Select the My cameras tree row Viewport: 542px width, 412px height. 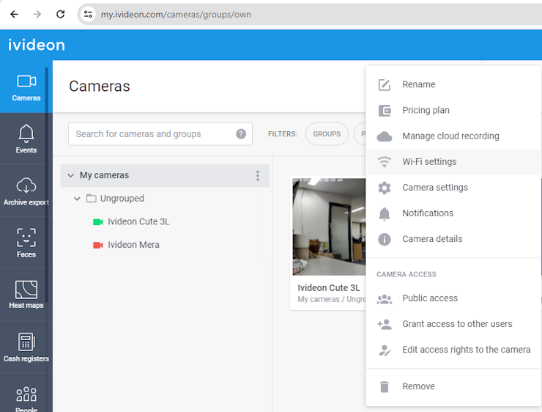pos(165,175)
